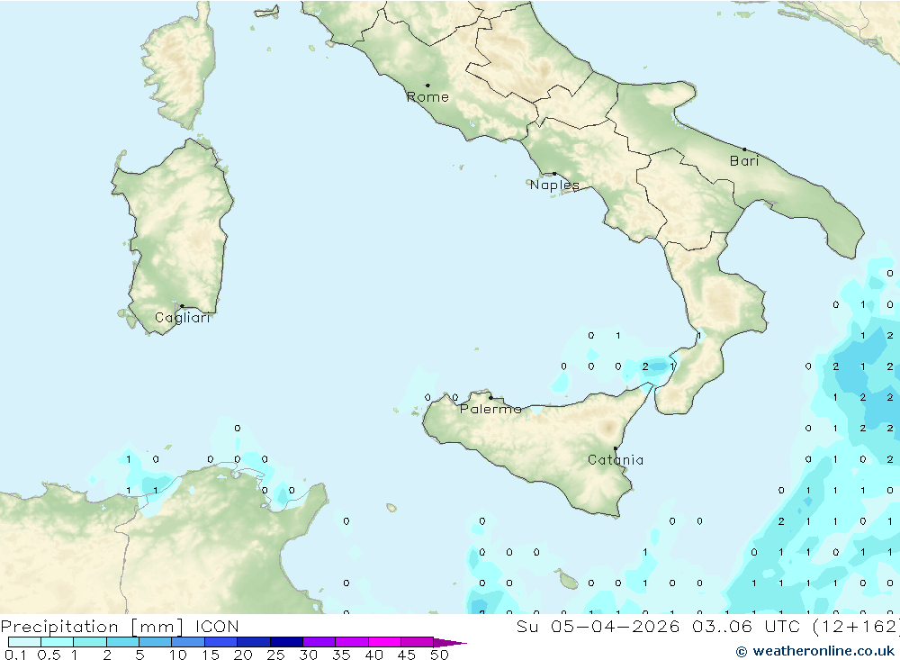Screen dimensions: 900x660
Task: Pick legend swatch between 40 and 45
Action: click(384, 642)
